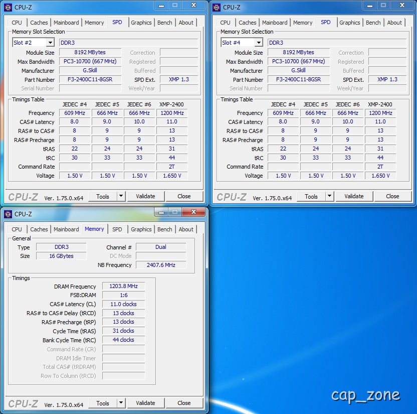
Task: Click CPU-Z app icon in Memory window title bar
Action: pos(8,214)
